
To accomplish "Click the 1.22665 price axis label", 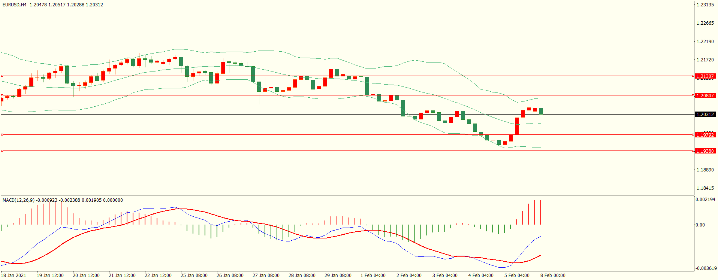I will pyautogui.click(x=705, y=23).
